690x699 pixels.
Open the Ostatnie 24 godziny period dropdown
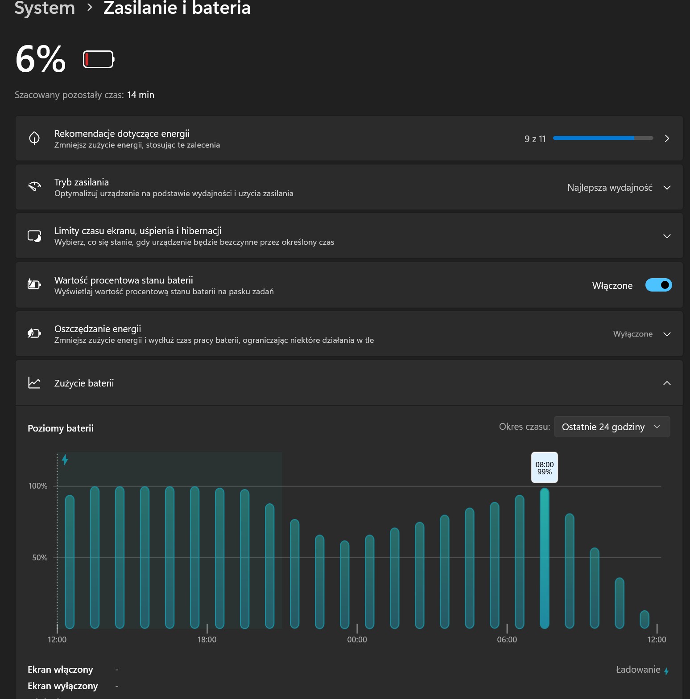611,427
